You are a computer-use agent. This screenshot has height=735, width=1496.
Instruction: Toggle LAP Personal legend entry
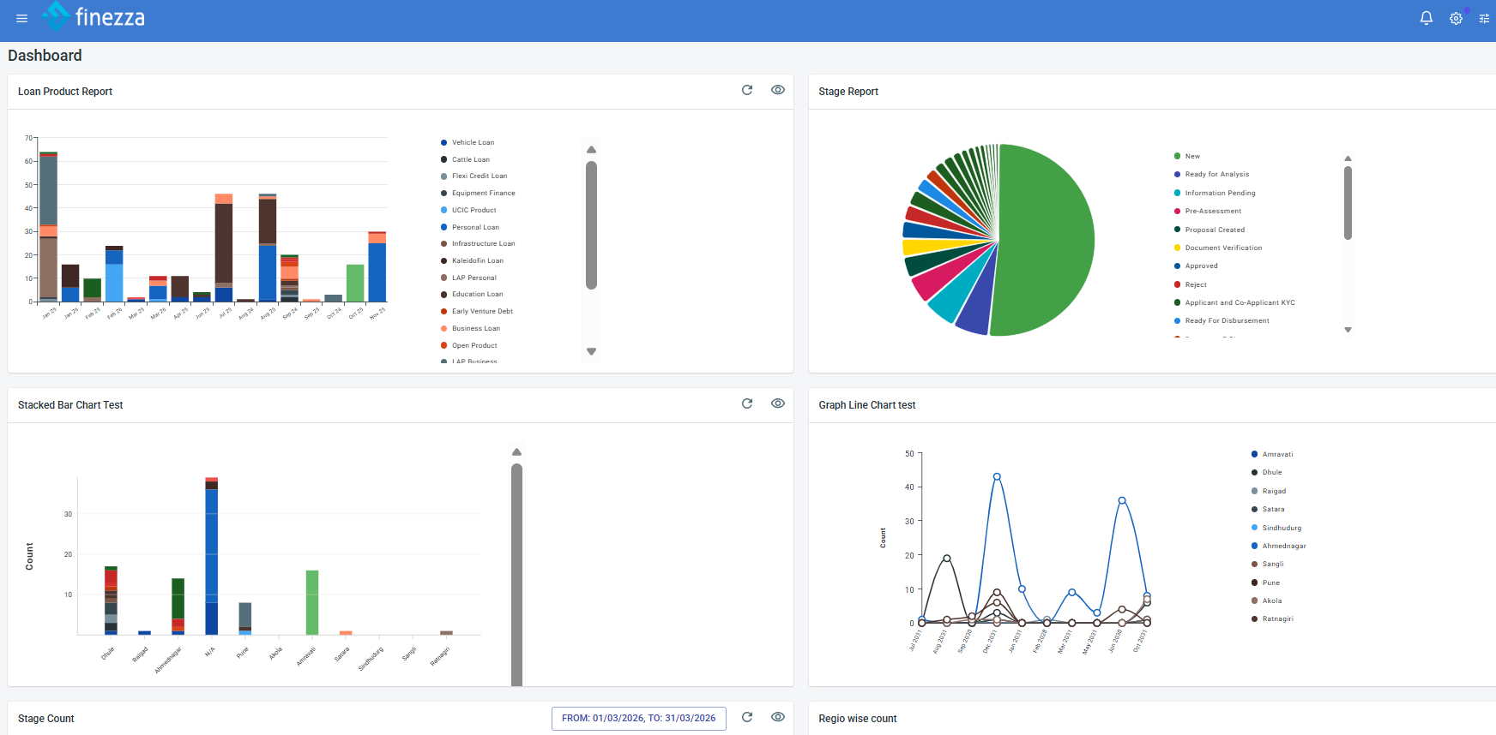pyautogui.click(x=468, y=278)
